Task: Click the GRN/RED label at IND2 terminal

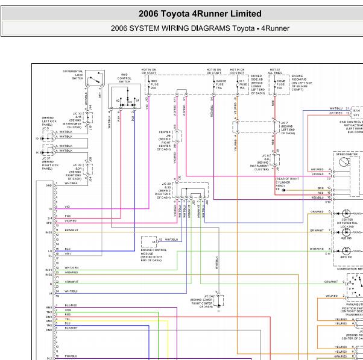Action: [x=71, y=273]
